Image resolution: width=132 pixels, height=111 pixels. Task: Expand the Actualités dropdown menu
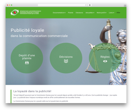(x=90, y=13)
